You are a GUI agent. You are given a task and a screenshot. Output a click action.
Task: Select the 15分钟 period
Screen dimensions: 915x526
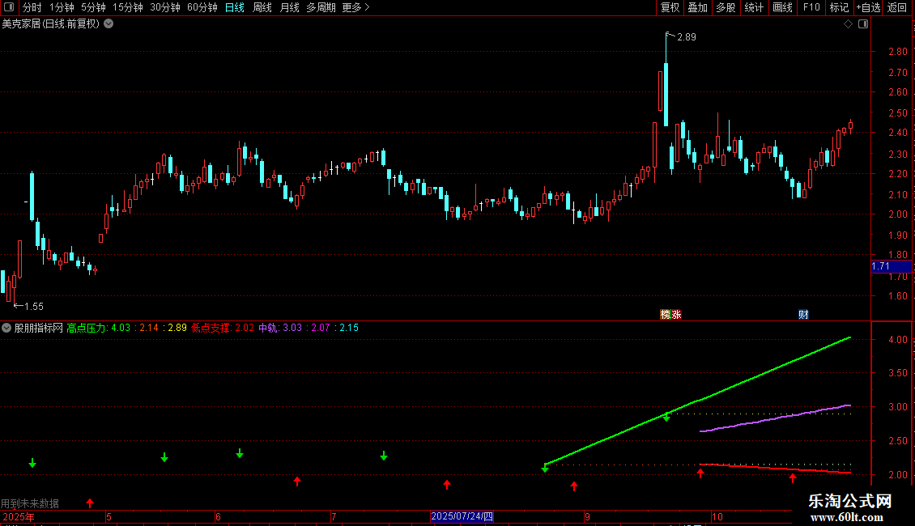click(x=128, y=7)
